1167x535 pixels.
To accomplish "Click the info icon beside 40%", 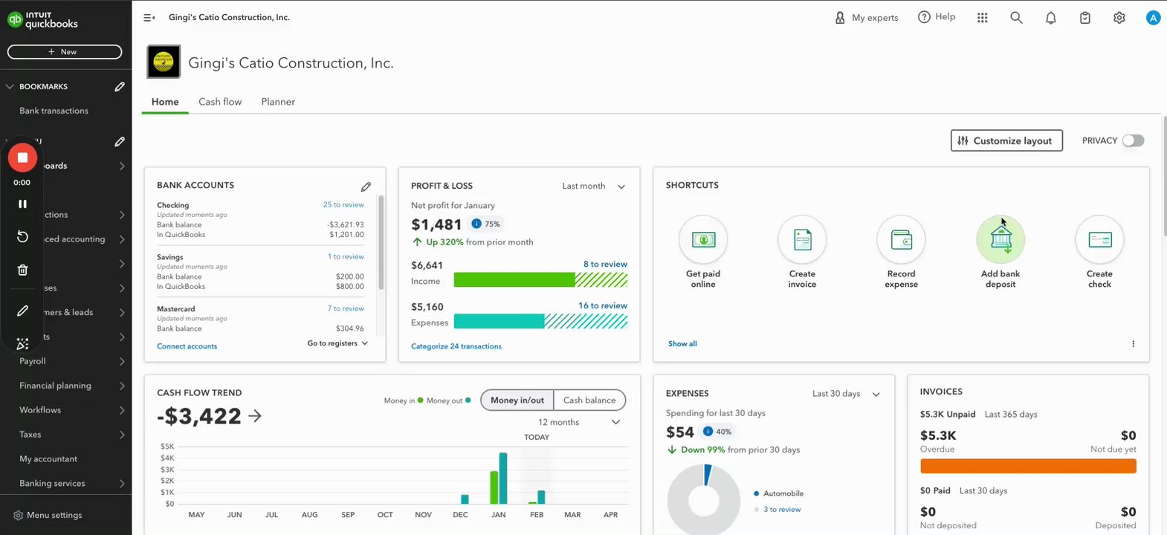I will [x=708, y=431].
